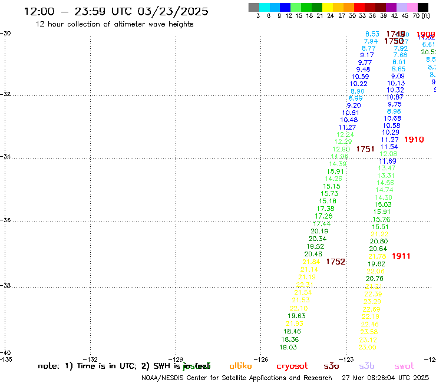This screenshot has width=436, height=383.
Task: Click the timestamp '27 Mar 08:26:04 UTC 2025'
Action: coord(385,378)
